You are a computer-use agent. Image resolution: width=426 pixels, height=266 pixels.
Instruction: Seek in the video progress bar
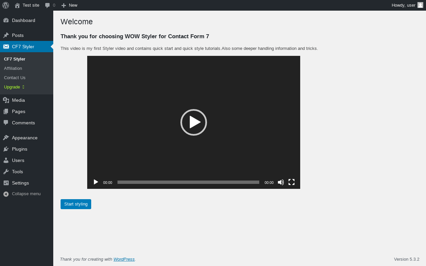click(x=188, y=182)
